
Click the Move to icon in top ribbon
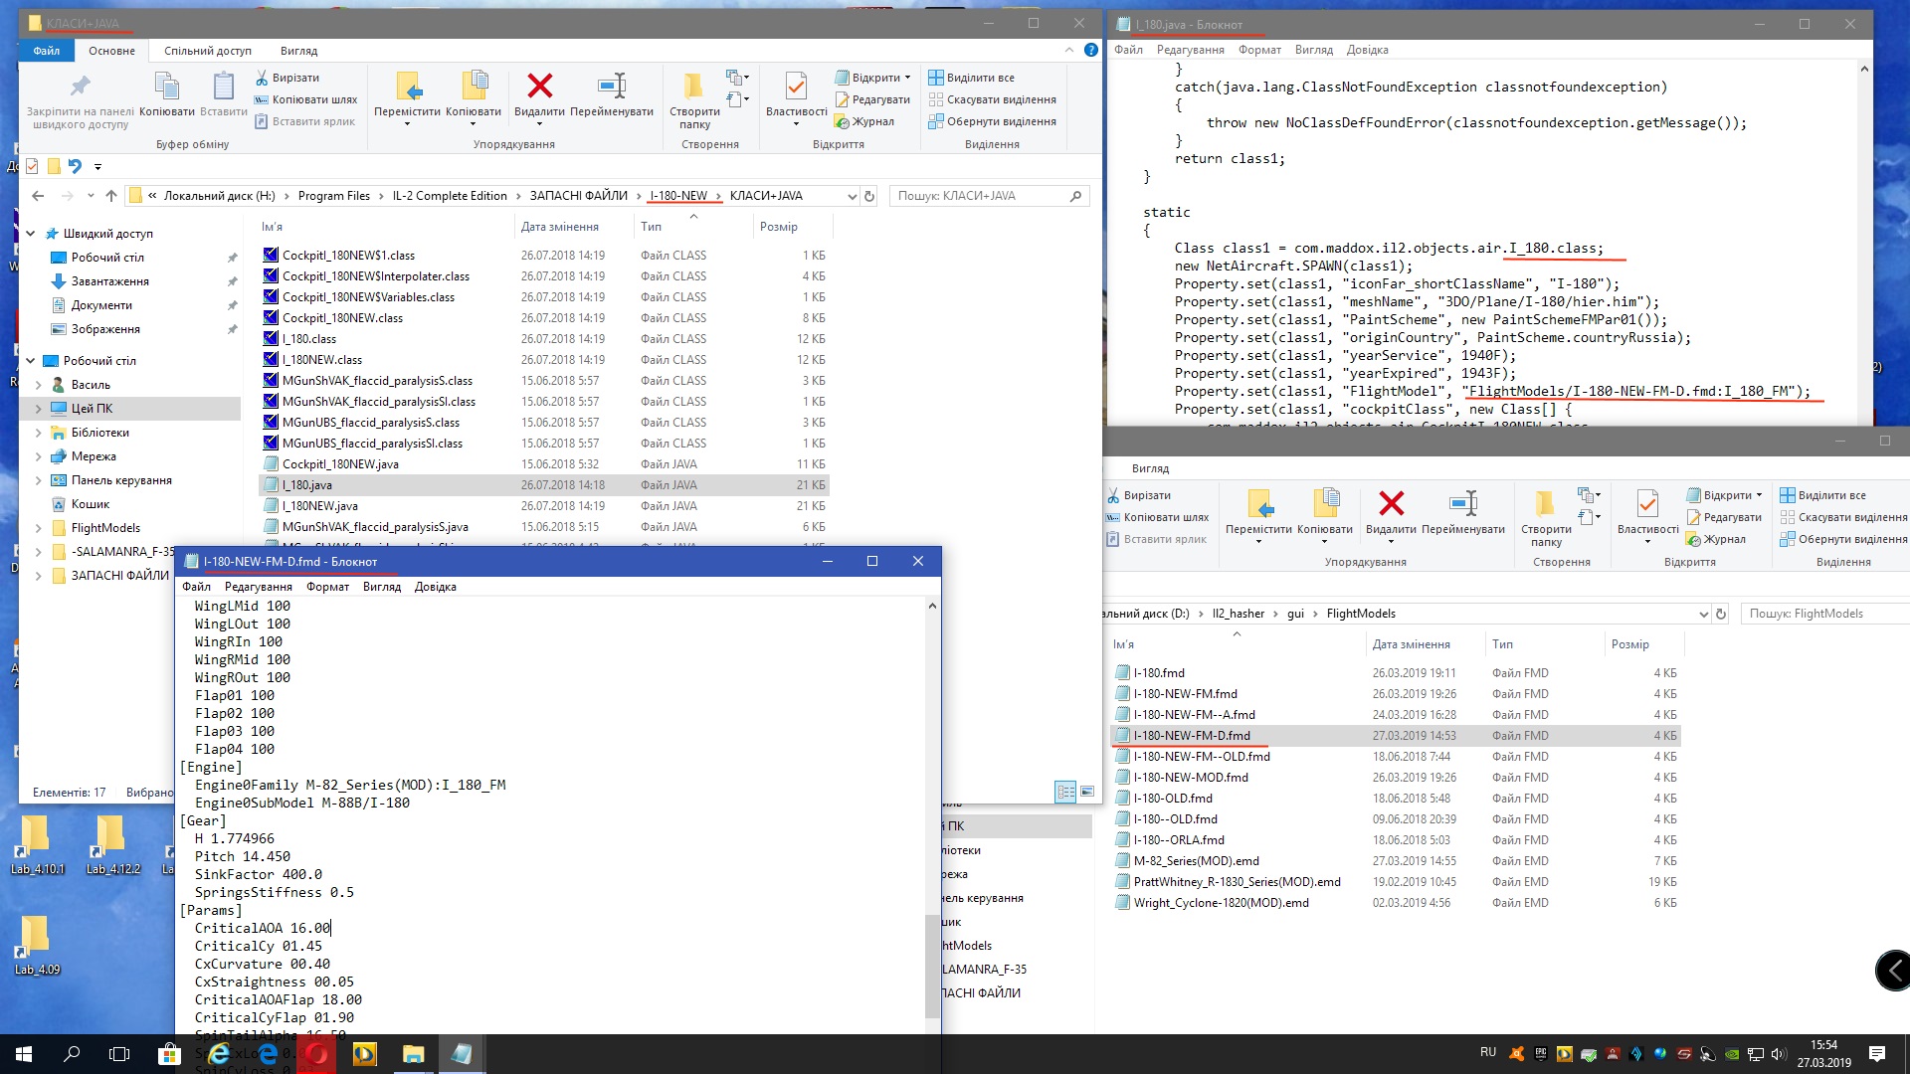point(407,88)
